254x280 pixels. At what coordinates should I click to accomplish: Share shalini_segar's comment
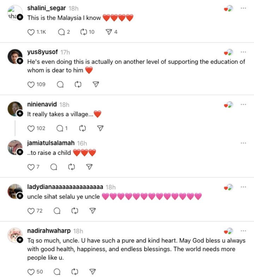109,32
